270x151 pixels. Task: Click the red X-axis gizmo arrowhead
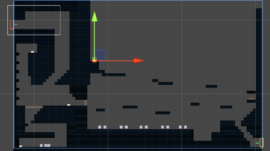pyautogui.click(x=139, y=61)
